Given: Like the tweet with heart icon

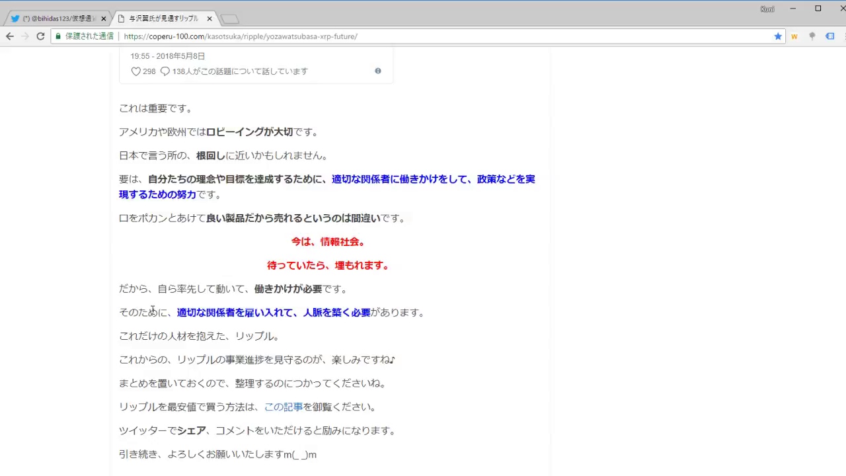Looking at the screenshot, I should [x=135, y=71].
